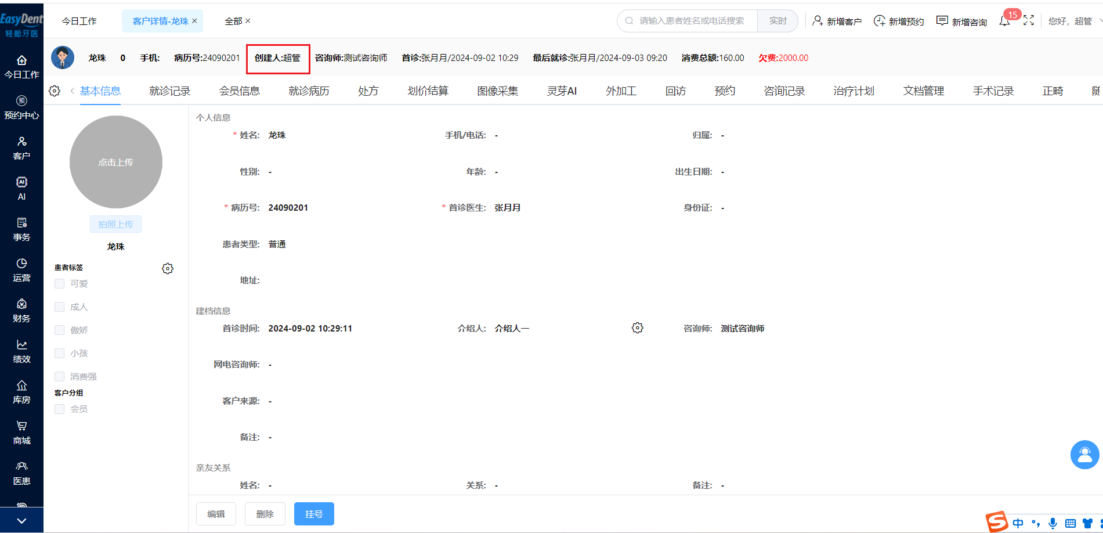Image resolution: width=1103 pixels, height=533 pixels.
Task: Open 医患 sidebar module
Action: [x=21, y=473]
